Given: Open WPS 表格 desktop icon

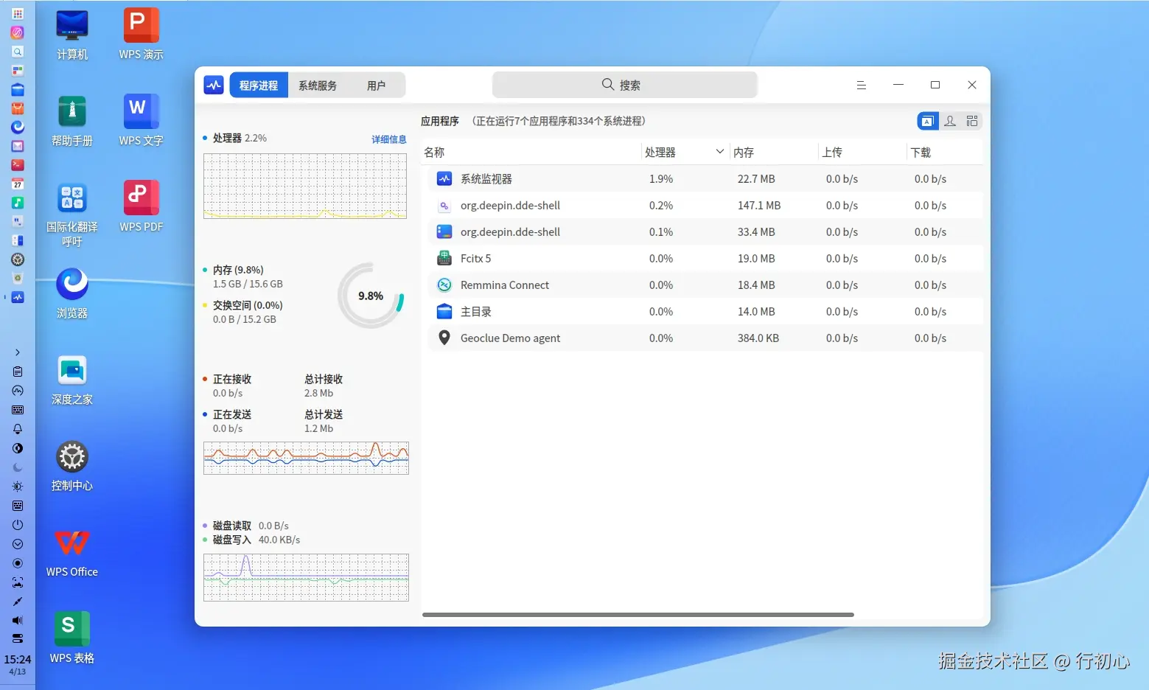Looking at the screenshot, I should tap(72, 638).
